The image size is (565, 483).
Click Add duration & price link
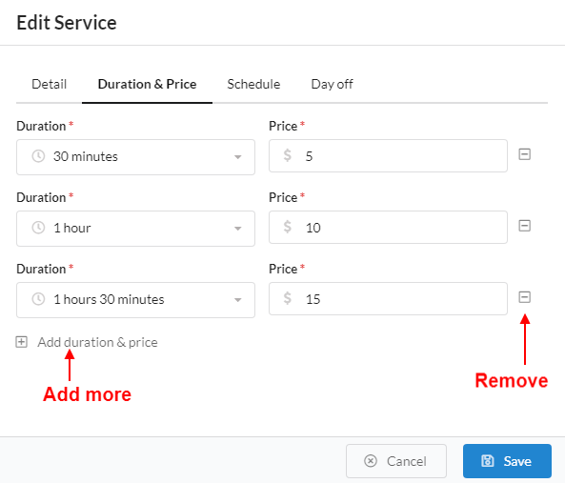tap(97, 342)
